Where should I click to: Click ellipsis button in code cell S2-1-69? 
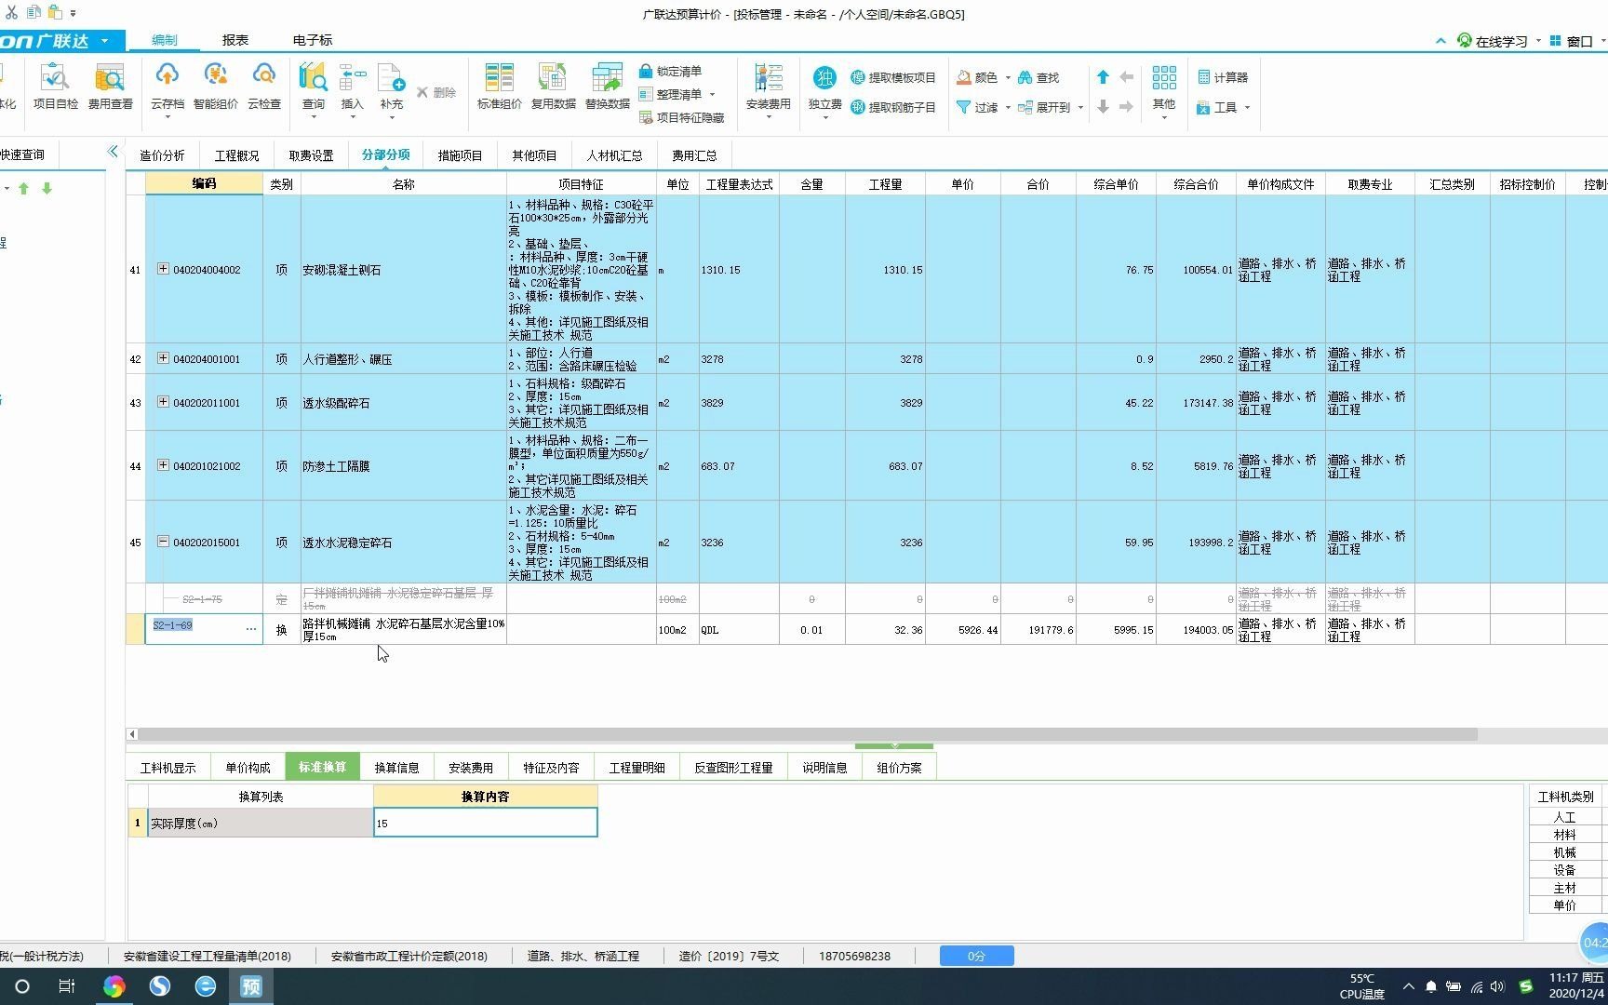click(x=250, y=629)
